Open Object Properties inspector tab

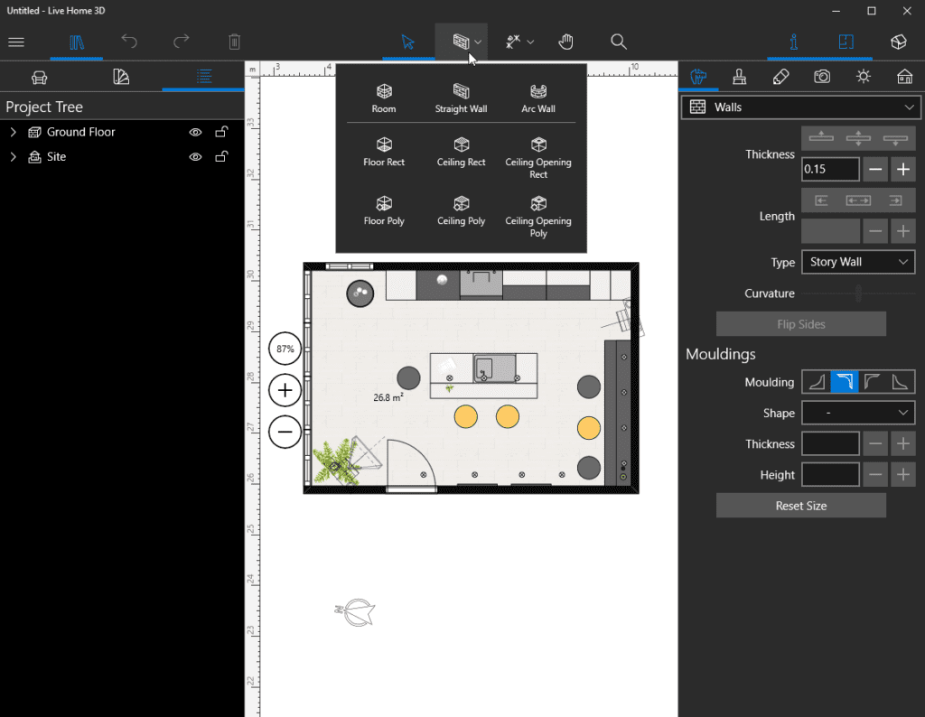click(698, 77)
